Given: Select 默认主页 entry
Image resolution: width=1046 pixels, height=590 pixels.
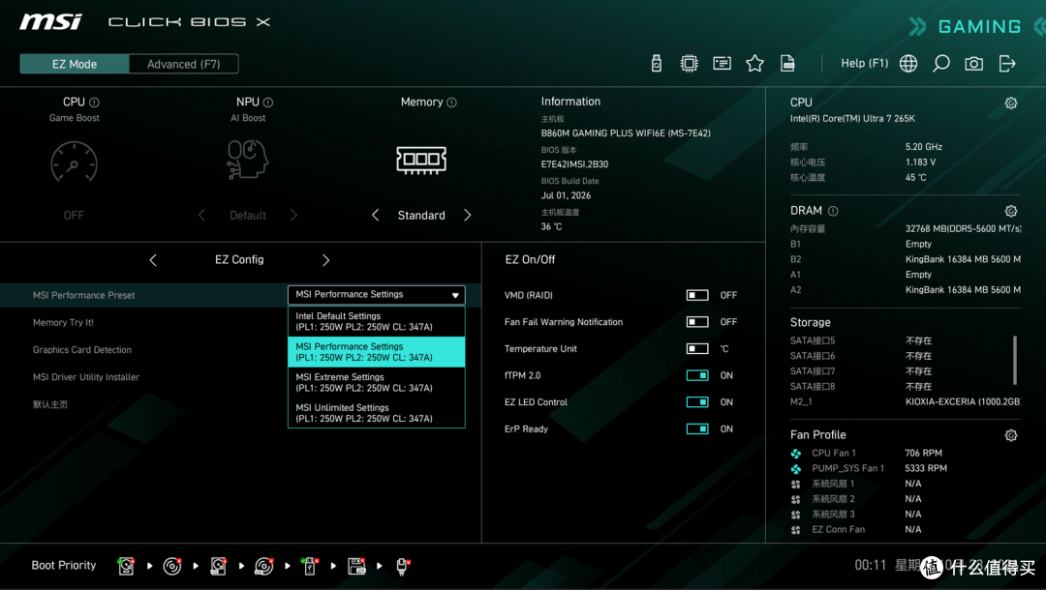Looking at the screenshot, I should pyautogui.click(x=50, y=404).
